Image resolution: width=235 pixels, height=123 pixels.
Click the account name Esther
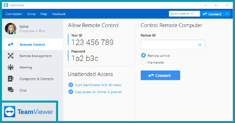coord(24,26)
